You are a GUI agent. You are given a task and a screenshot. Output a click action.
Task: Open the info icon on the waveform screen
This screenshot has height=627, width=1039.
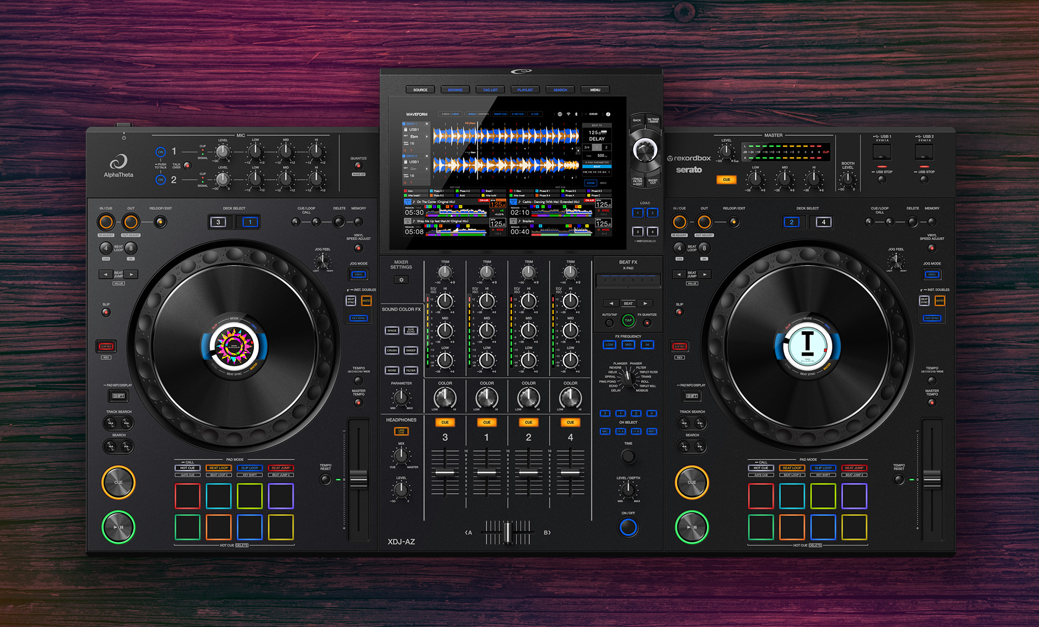tap(608, 114)
